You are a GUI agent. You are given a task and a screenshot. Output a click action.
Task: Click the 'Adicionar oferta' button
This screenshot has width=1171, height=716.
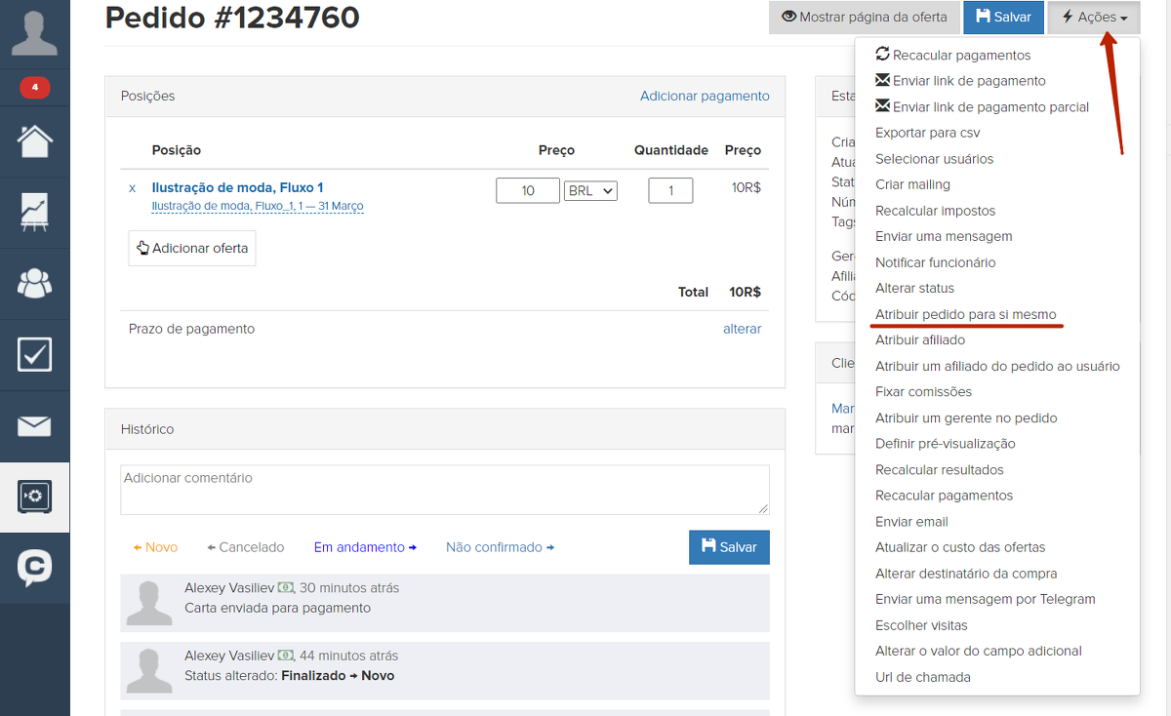coord(192,249)
